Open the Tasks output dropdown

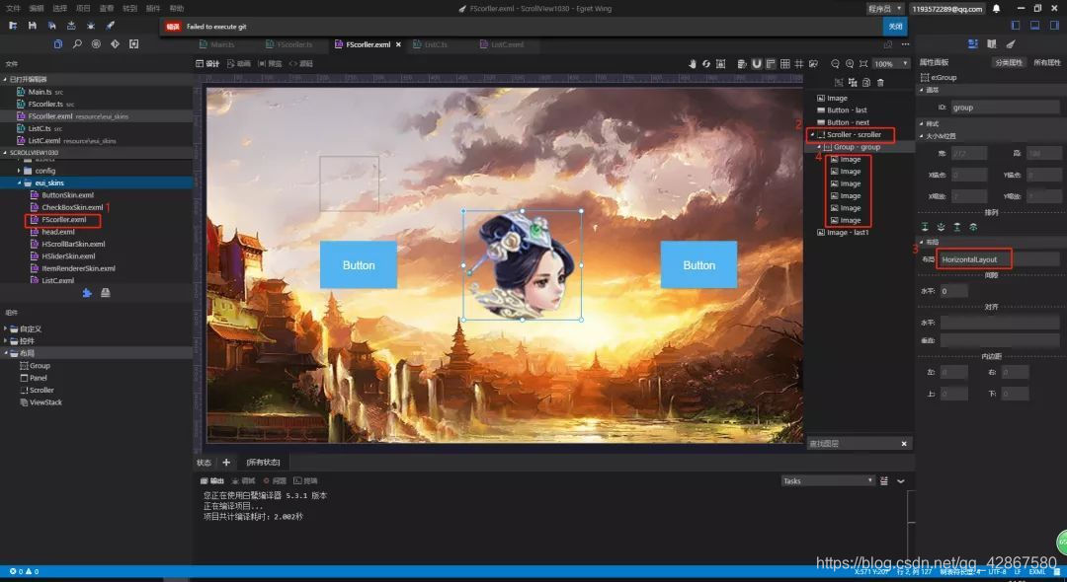pos(828,480)
